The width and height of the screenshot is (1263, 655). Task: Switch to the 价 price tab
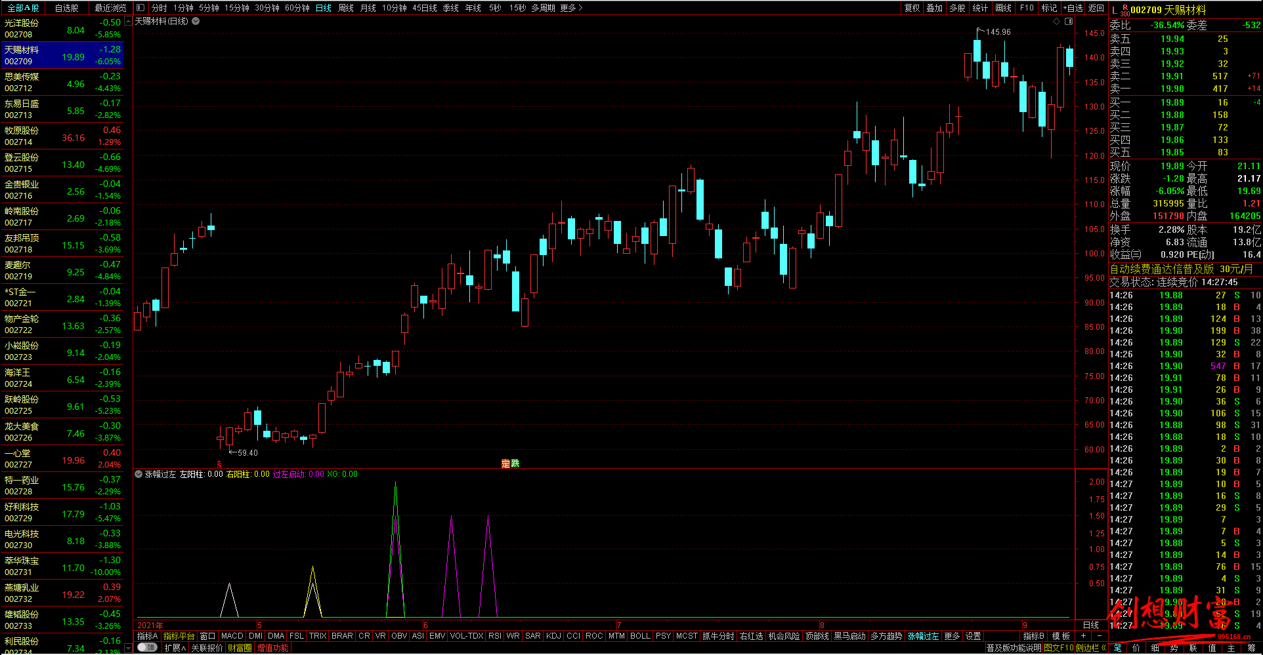click(1136, 648)
